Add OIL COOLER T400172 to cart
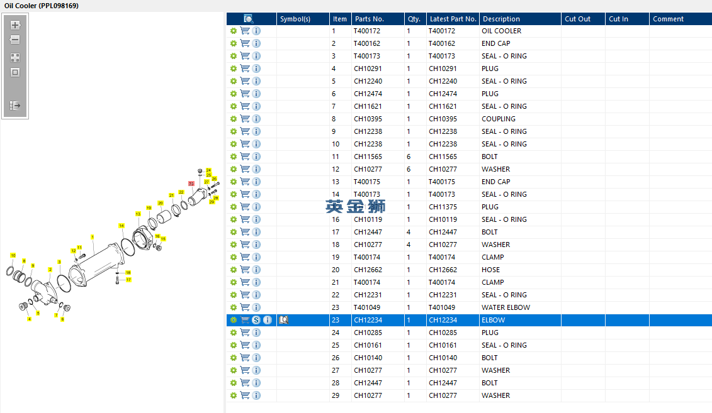712x413 pixels. 245,31
